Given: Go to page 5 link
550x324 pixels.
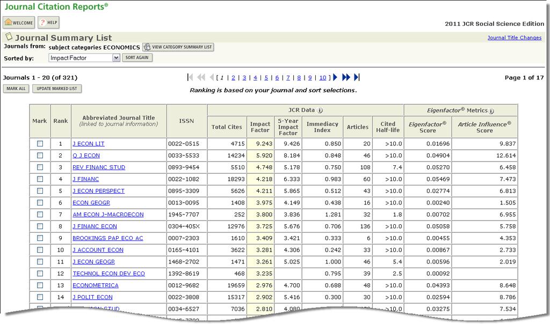Looking at the screenshot, I should 266,77.
